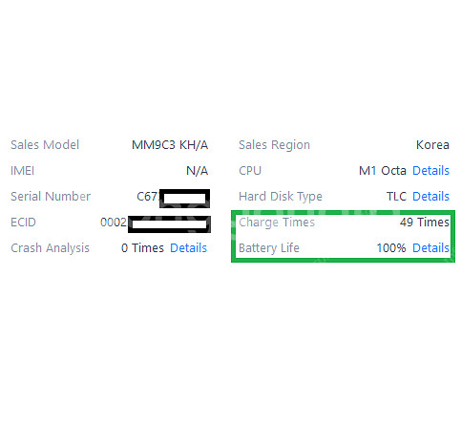Open CPU Details link
Screen dimensions: 461x425
click(x=430, y=171)
